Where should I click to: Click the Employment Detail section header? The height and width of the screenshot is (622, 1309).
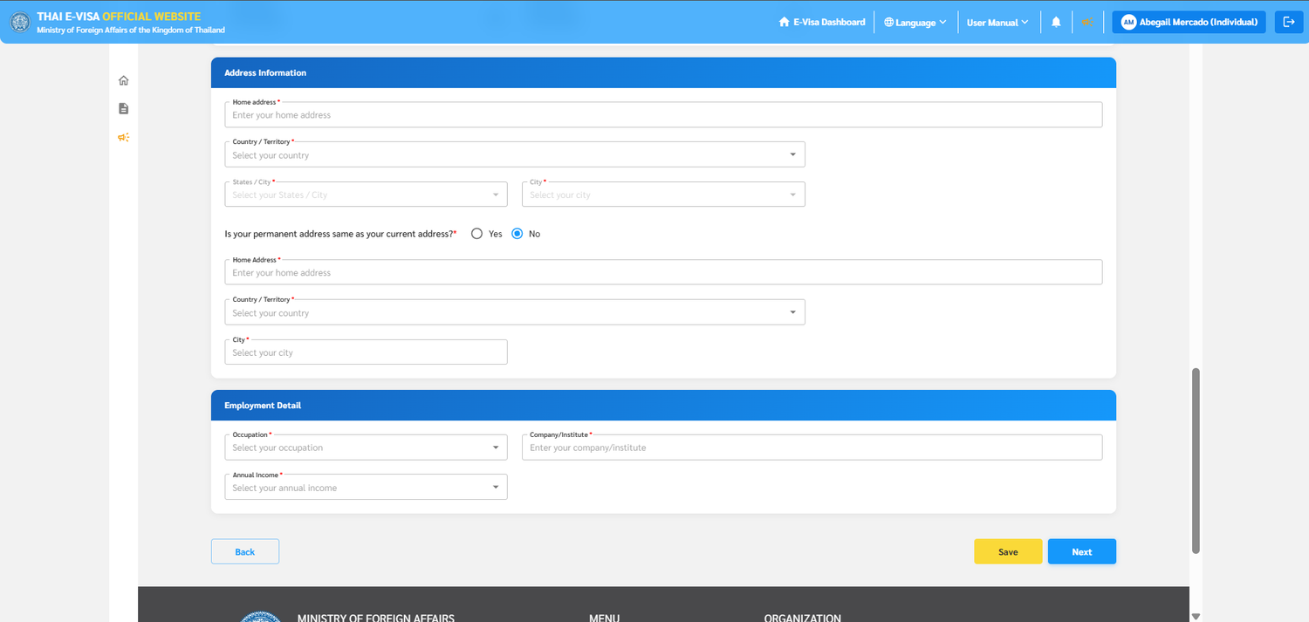[663, 406]
